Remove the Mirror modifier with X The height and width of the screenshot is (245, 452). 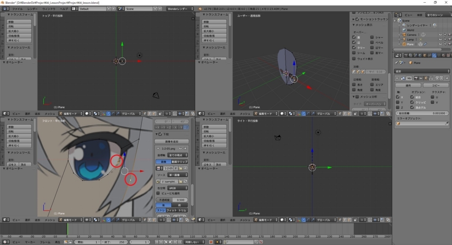[x=447, y=78]
